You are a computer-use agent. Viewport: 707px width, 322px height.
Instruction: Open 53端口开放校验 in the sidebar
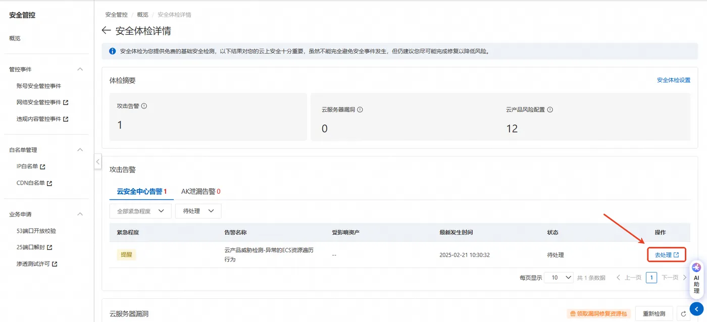[36, 231]
